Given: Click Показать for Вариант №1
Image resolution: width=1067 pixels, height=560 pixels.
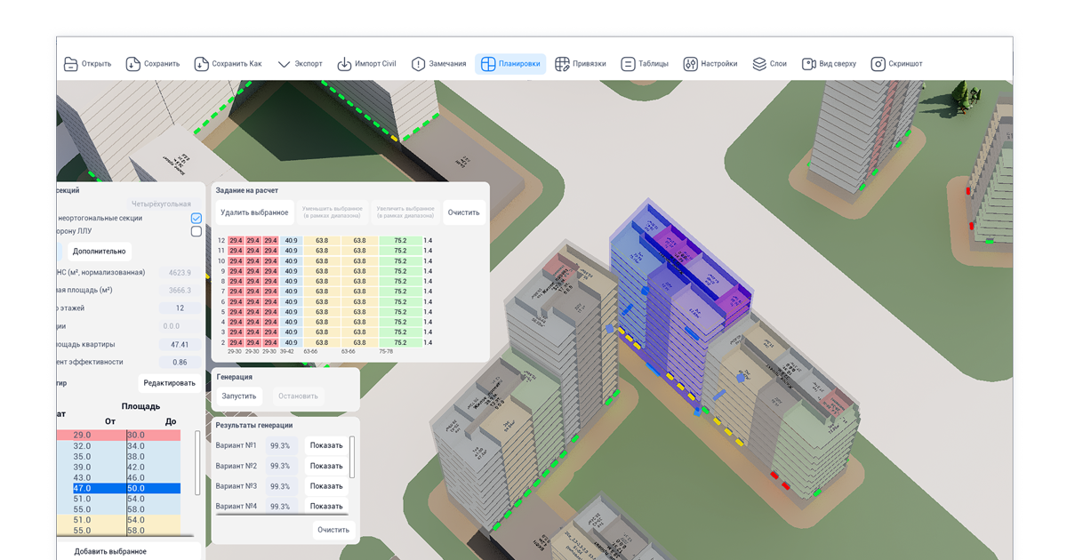Looking at the screenshot, I should point(326,445).
